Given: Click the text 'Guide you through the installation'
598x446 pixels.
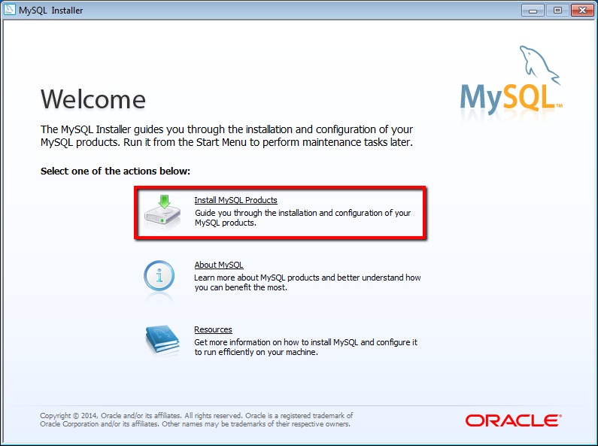Looking at the screenshot, I should pos(256,213).
